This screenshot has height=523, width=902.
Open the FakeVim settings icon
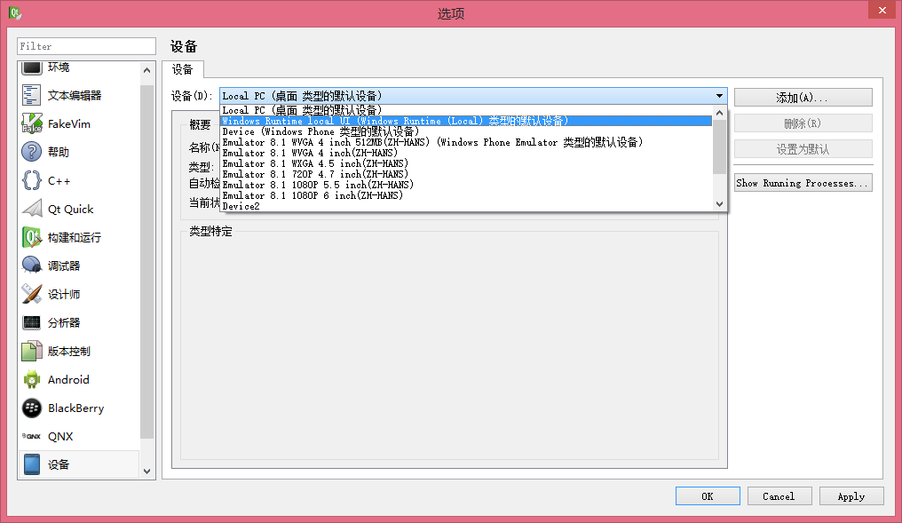(32, 123)
